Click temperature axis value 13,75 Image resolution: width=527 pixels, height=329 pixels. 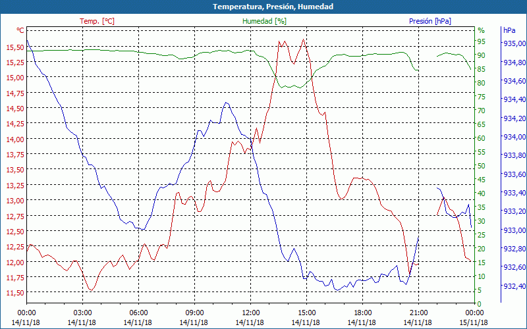(15, 155)
